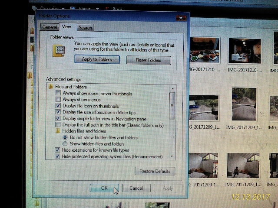
Task: Select Show hidden files and folders
Action: 65,143
